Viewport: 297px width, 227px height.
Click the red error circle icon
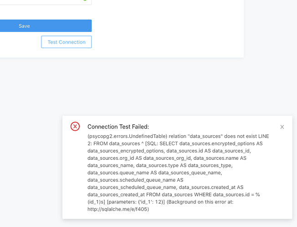[x=75, y=126]
